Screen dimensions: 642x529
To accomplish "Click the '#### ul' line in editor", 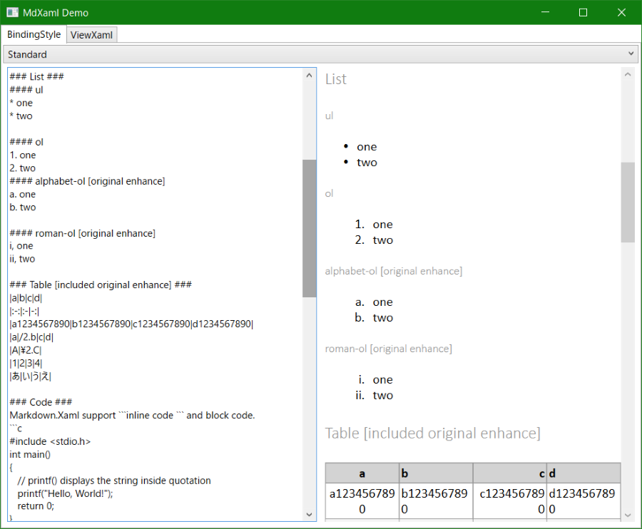I will [26, 90].
